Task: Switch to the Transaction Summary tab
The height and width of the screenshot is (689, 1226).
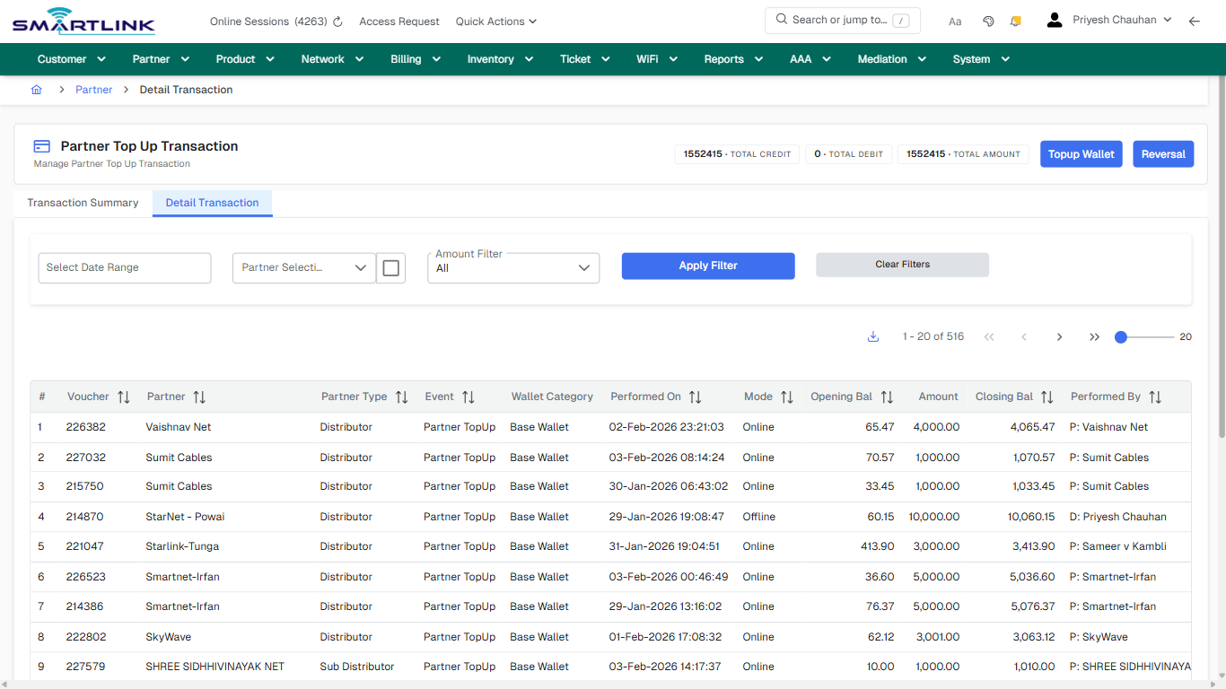Action: pyautogui.click(x=83, y=203)
